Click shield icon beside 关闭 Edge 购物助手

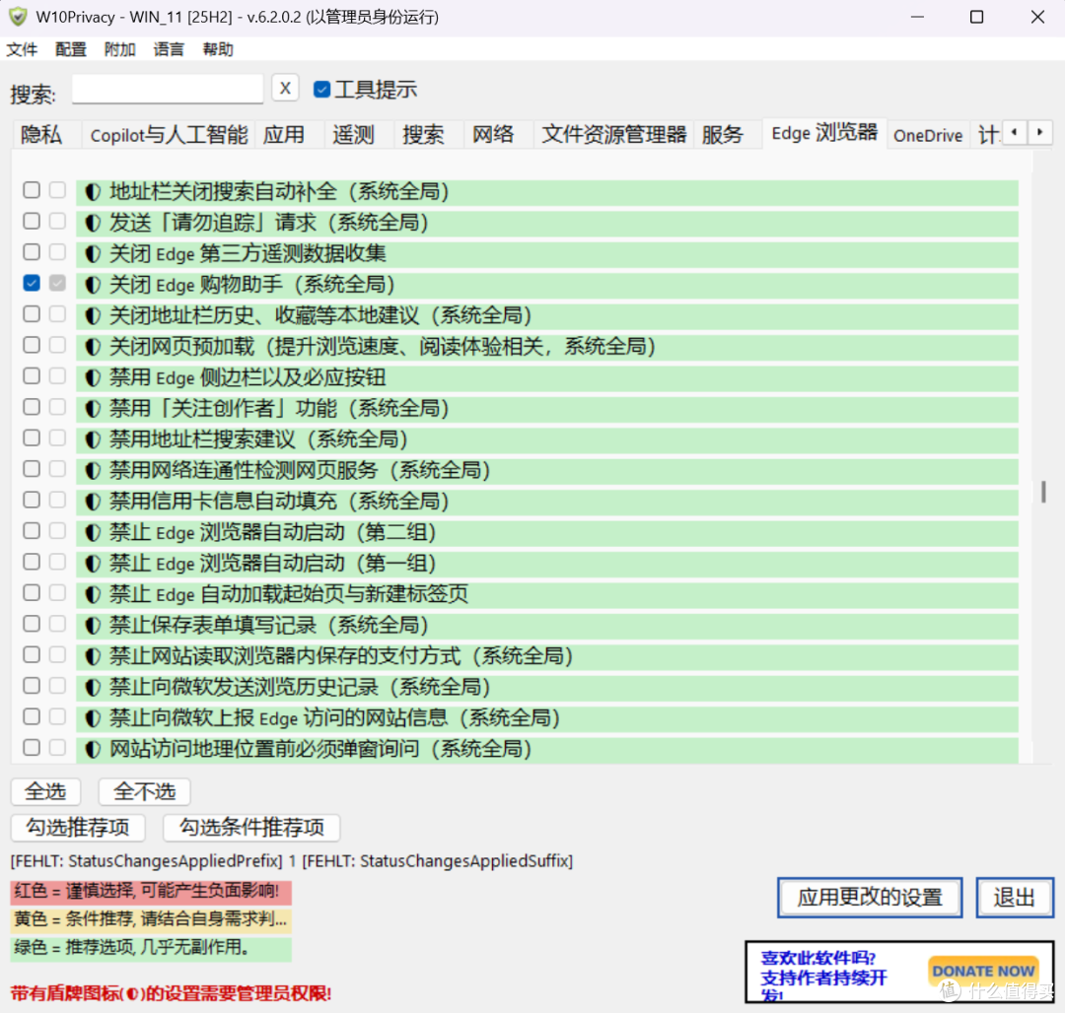(93, 285)
